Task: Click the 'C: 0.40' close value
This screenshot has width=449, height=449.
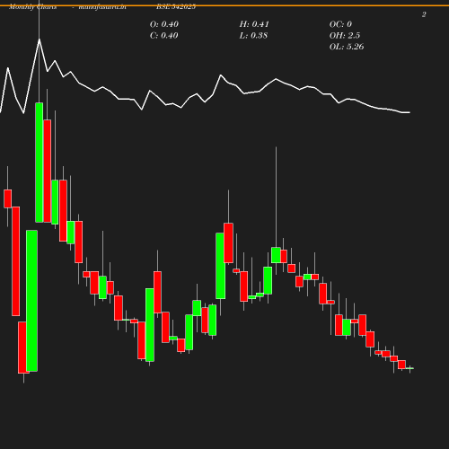Action: [164, 36]
